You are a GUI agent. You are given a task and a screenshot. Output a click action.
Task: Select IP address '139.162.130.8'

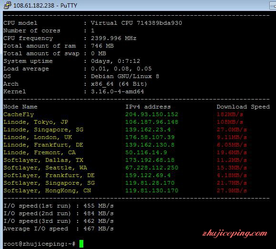[150, 145]
